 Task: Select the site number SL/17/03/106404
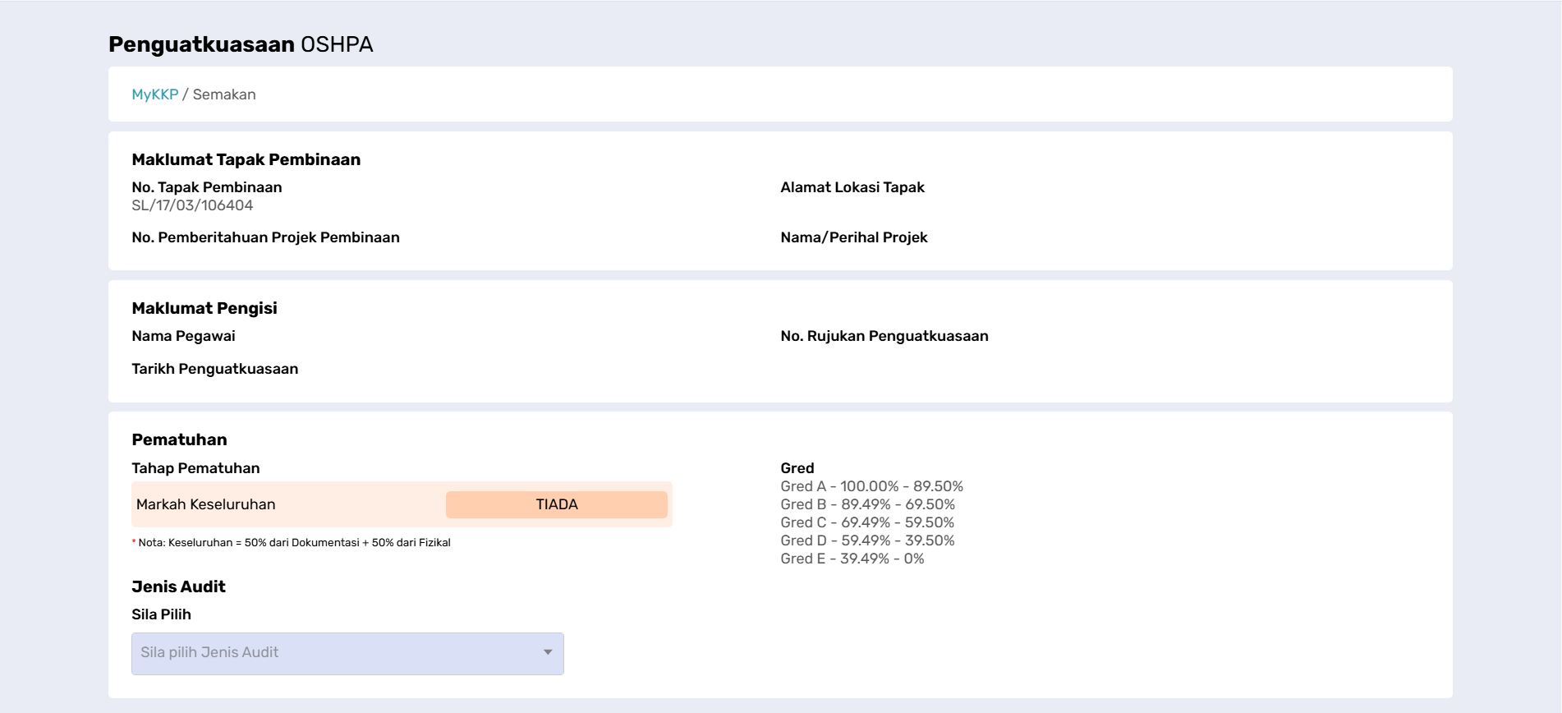click(x=192, y=205)
